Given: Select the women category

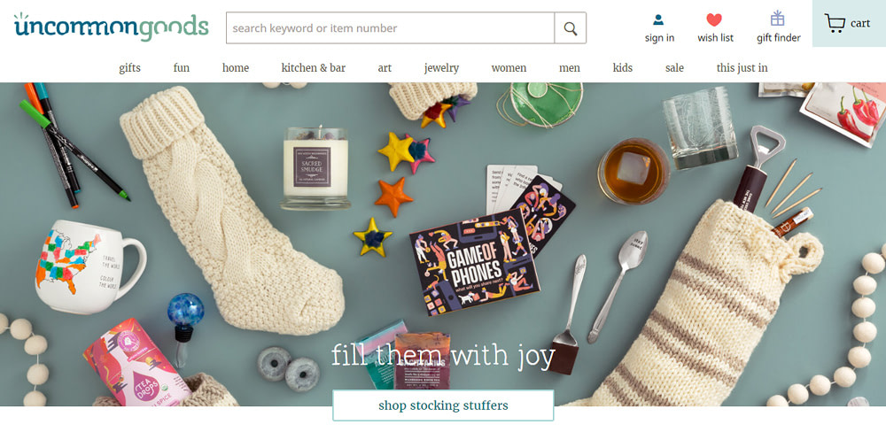Looking at the screenshot, I should point(509,68).
